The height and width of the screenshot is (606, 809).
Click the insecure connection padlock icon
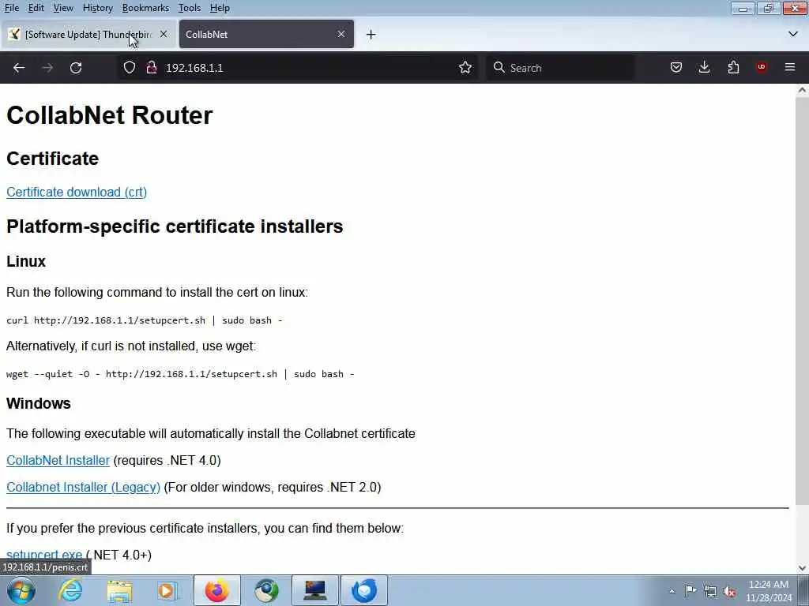coord(151,68)
